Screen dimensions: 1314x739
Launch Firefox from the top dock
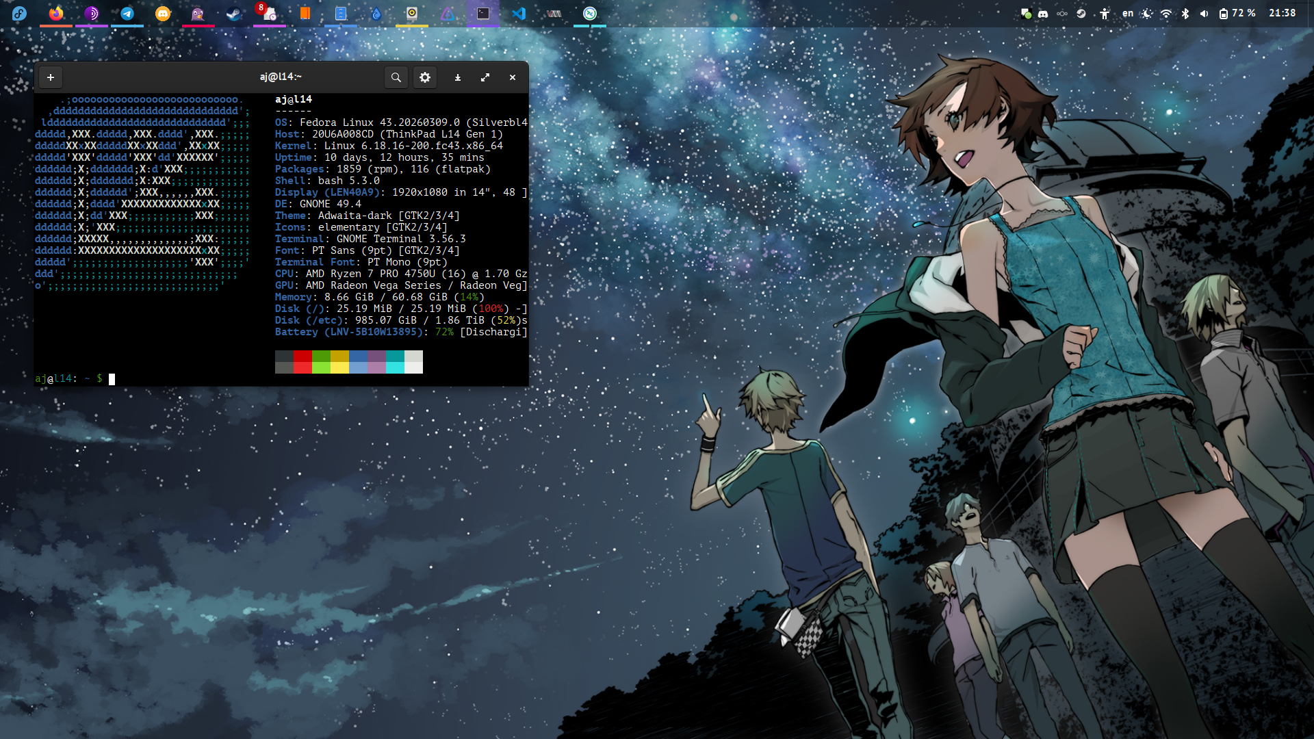pyautogui.click(x=56, y=13)
